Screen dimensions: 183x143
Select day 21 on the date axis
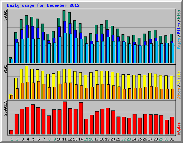coord(118,139)
